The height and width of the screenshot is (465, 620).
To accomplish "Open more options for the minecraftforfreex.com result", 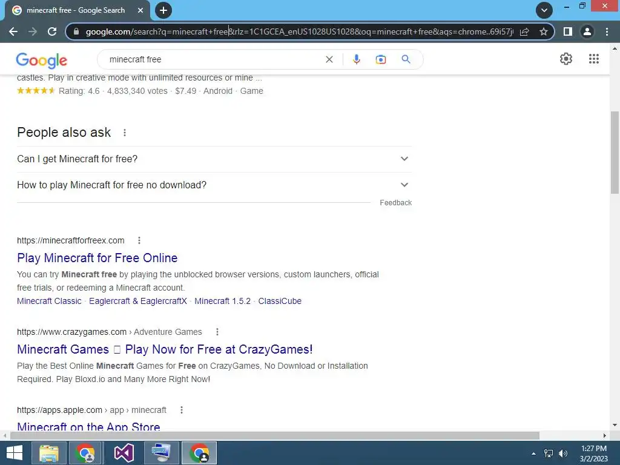I will [139, 240].
